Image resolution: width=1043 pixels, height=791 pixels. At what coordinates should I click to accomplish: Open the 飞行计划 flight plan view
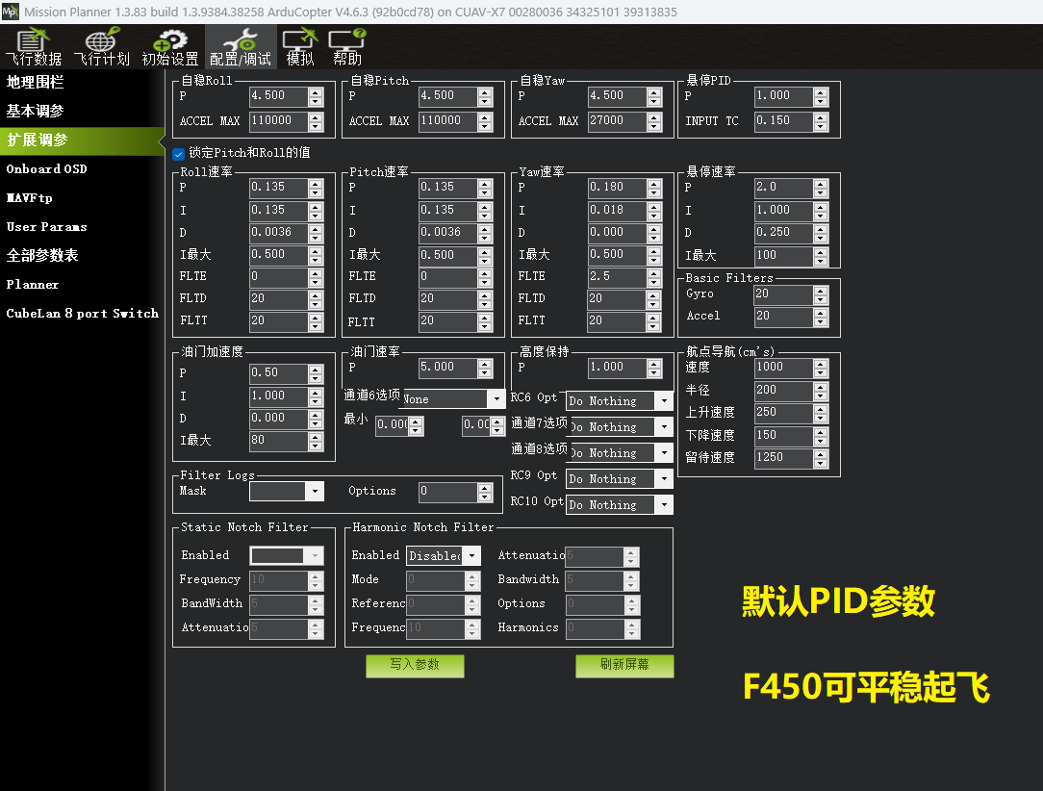coord(101,47)
